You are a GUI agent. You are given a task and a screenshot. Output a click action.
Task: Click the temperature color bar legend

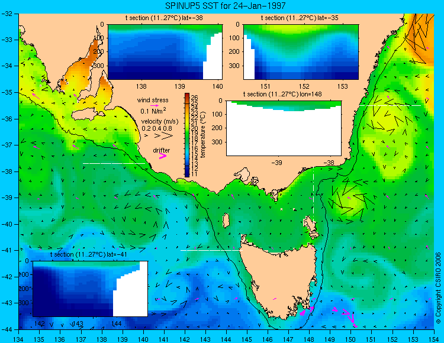pos(187,135)
